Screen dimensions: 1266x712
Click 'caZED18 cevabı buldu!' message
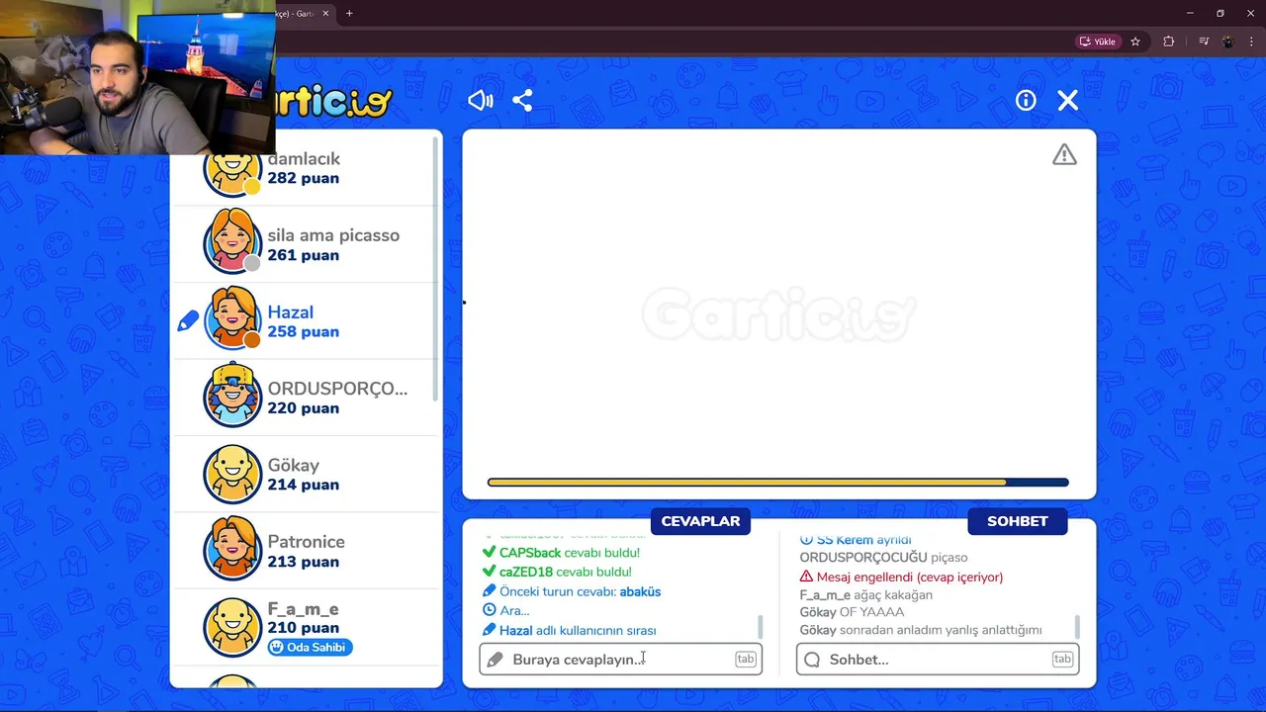point(557,572)
